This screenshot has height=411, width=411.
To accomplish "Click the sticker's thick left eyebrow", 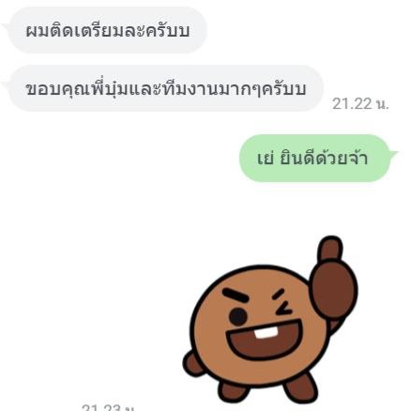I will (x=235, y=296).
